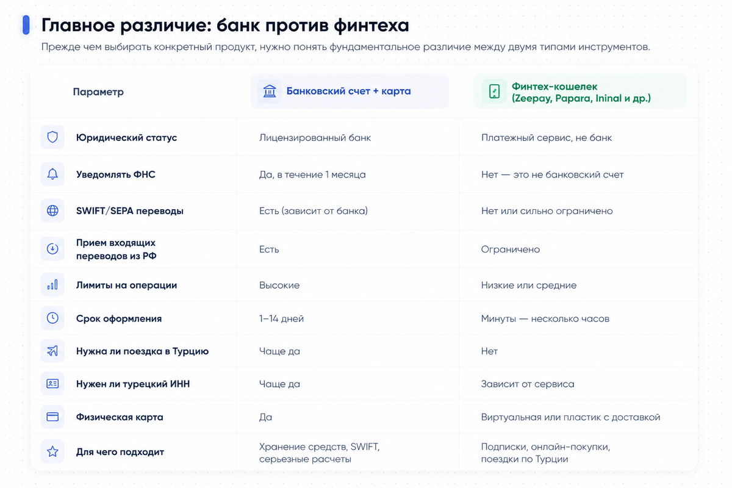Click the cell Да, в течение 1 месяца

[312, 174]
